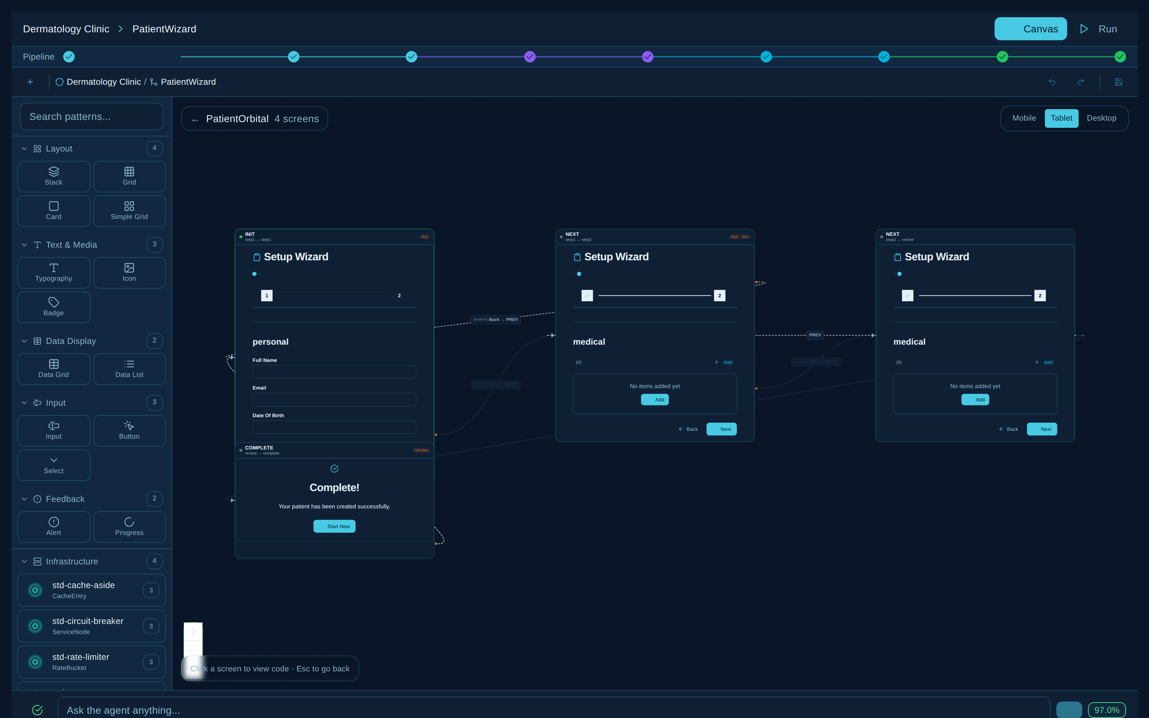Click the plus icon beside breadcrumb
1149x718 pixels.
pos(30,82)
